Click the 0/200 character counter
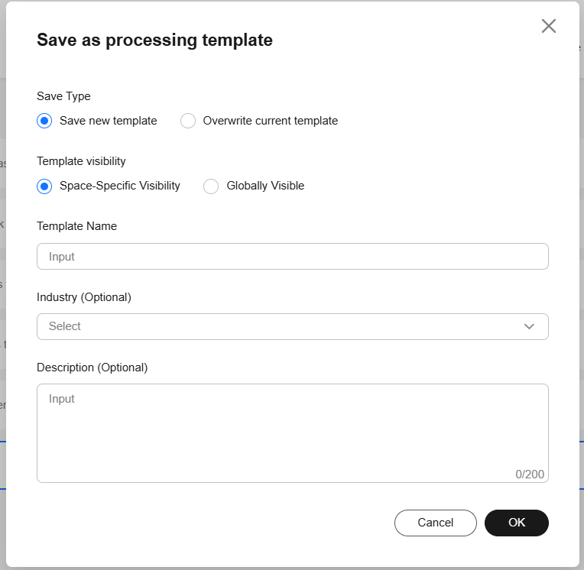 [529, 474]
